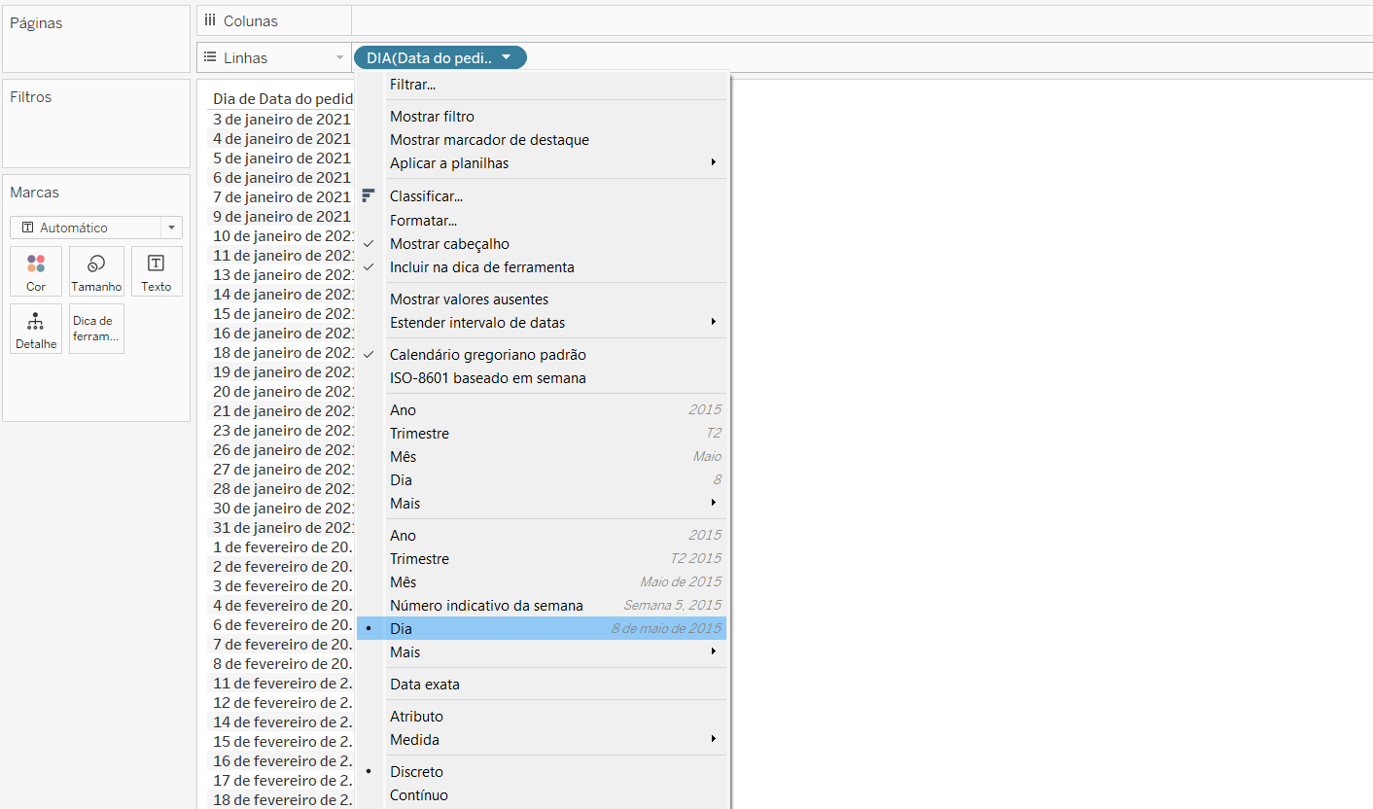Screen dimensions: 1373x809
Task: Click the Detalhe marks card
Action: pyautogui.click(x=36, y=329)
